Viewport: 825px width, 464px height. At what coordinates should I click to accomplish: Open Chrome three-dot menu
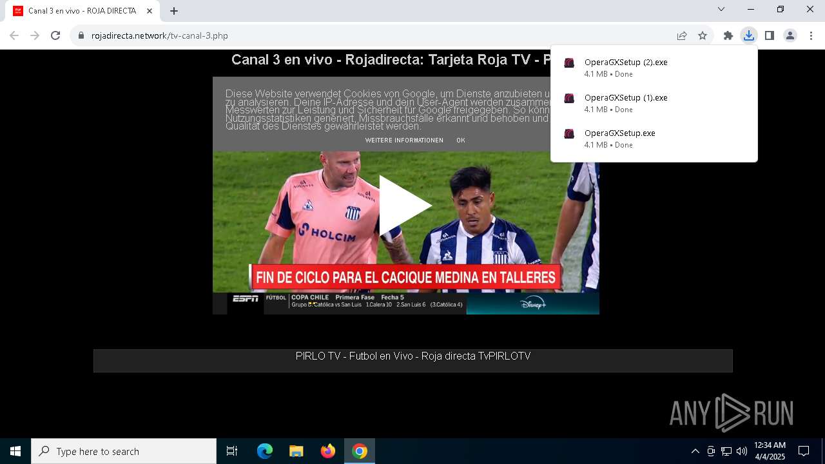coord(811,35)
